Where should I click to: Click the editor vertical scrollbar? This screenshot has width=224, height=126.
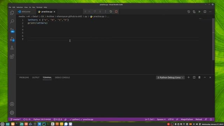[x=213, y=39]
